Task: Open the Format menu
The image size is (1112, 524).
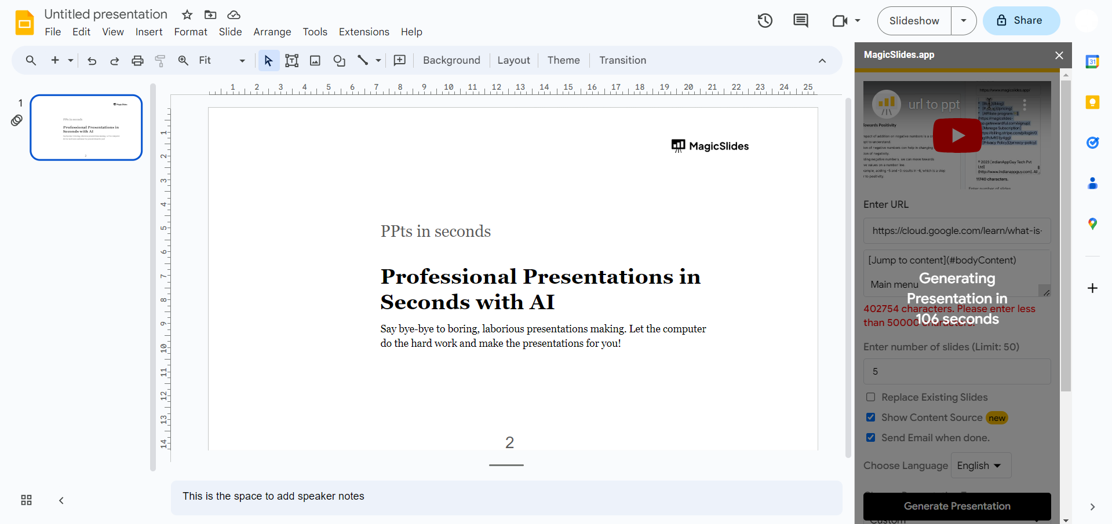Action: pyautogui.click(x=191, y=32)
